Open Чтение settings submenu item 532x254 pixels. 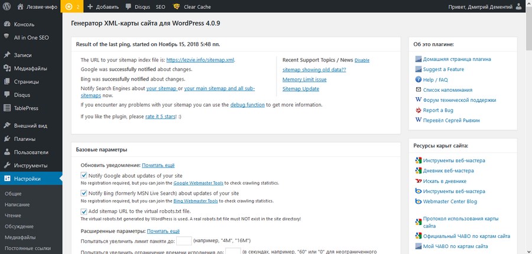pos(13,216)
